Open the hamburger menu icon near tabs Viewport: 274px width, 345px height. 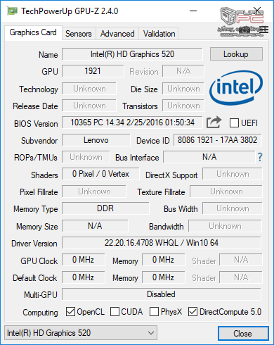click(264, 30)
